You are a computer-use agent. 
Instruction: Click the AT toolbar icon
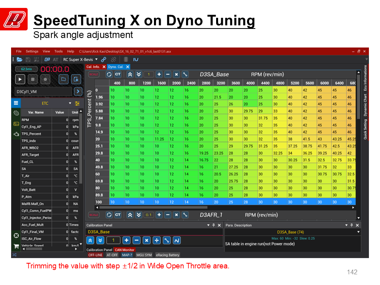pos(55,60)
